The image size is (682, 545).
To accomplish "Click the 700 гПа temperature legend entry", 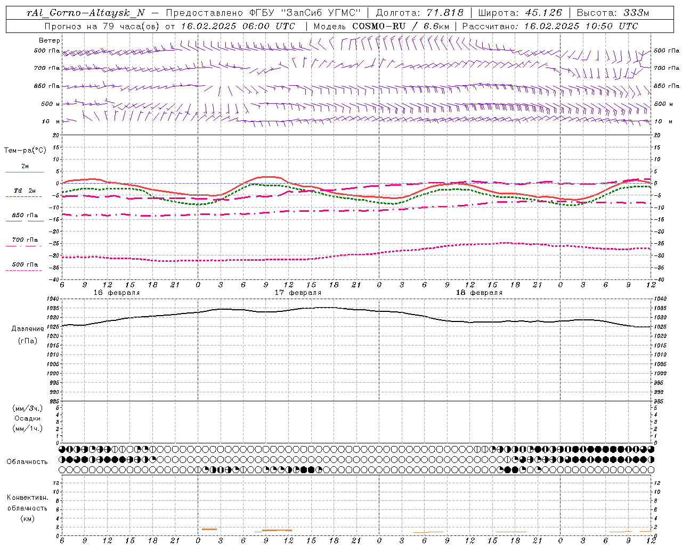I will point(25,240).
